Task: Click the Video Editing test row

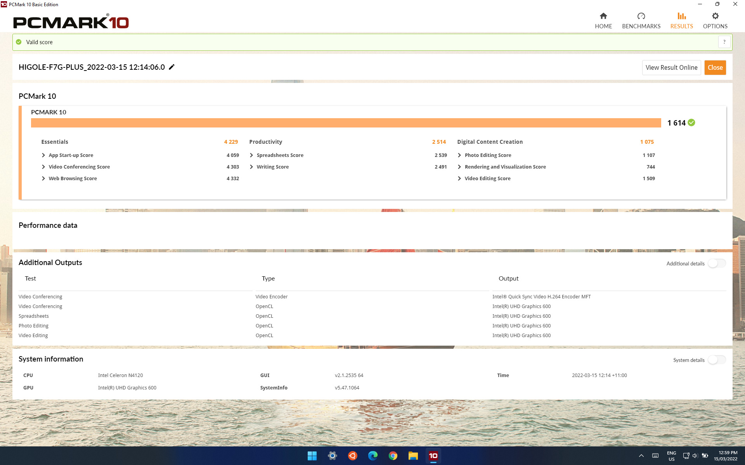Action: point(33,335)
